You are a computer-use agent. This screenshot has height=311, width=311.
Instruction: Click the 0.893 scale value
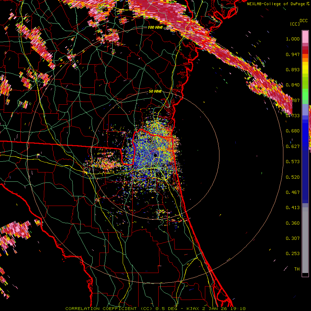[x=293, y=69]
